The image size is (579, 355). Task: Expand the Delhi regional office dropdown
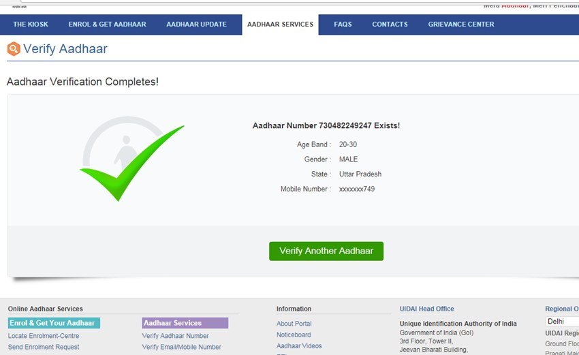coord(561,321)
